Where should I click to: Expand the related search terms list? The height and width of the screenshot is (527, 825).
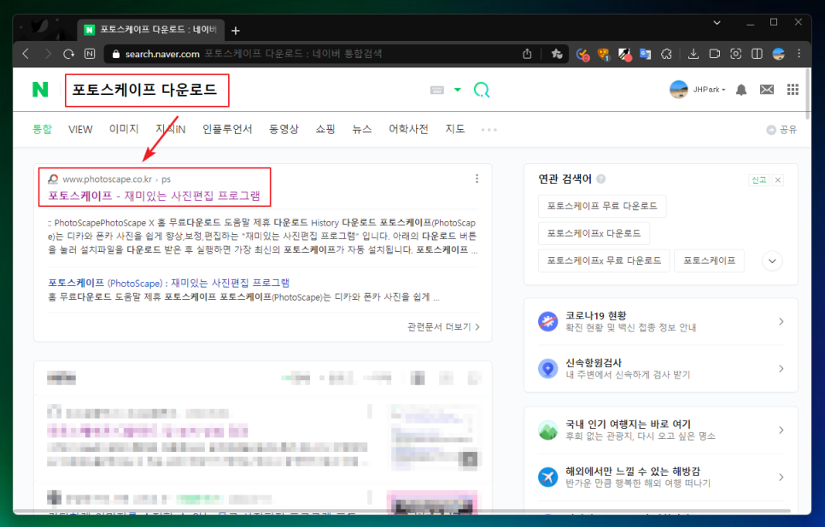click(x=772, y=261)
